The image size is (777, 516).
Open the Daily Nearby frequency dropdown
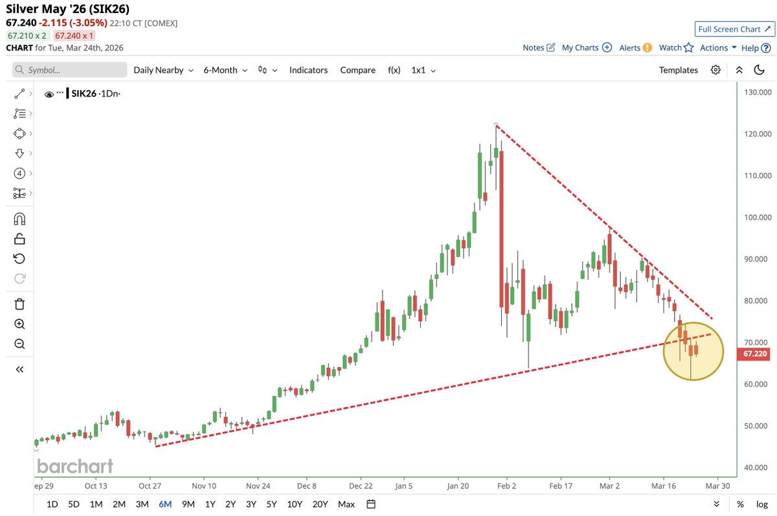164,70
